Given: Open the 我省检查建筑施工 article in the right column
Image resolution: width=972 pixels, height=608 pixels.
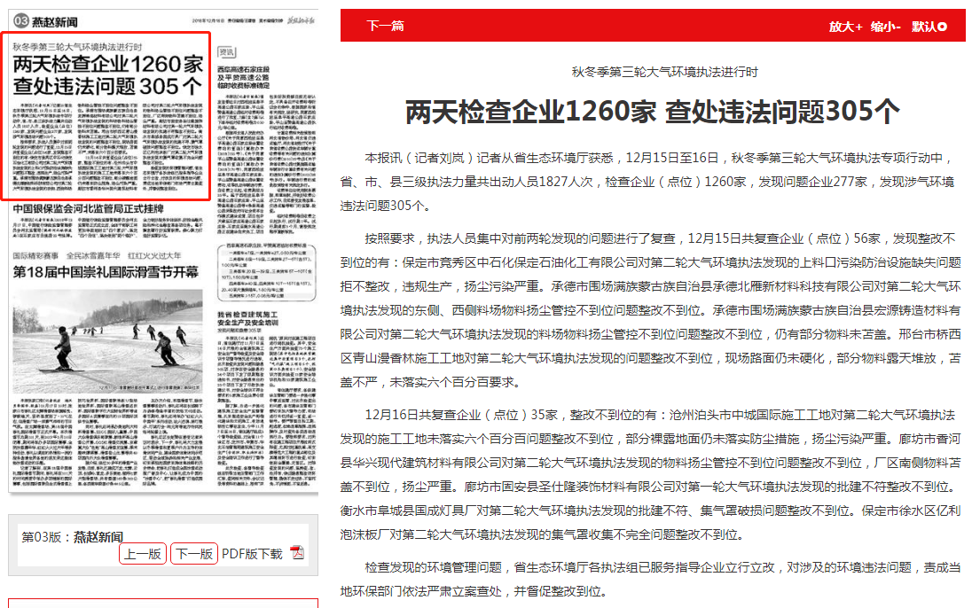Looking at the screenshot, I should coord(247,318).
